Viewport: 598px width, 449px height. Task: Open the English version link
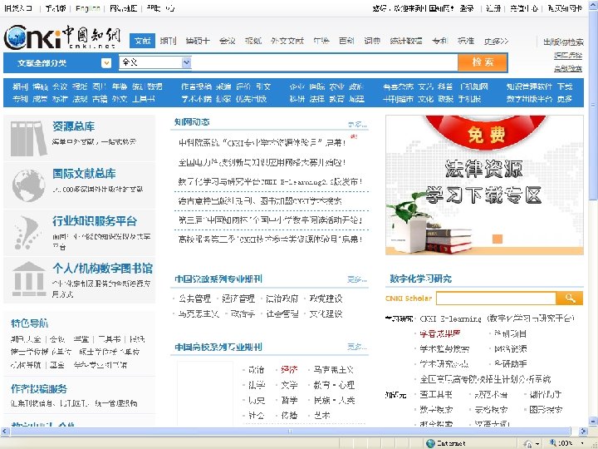88,8
